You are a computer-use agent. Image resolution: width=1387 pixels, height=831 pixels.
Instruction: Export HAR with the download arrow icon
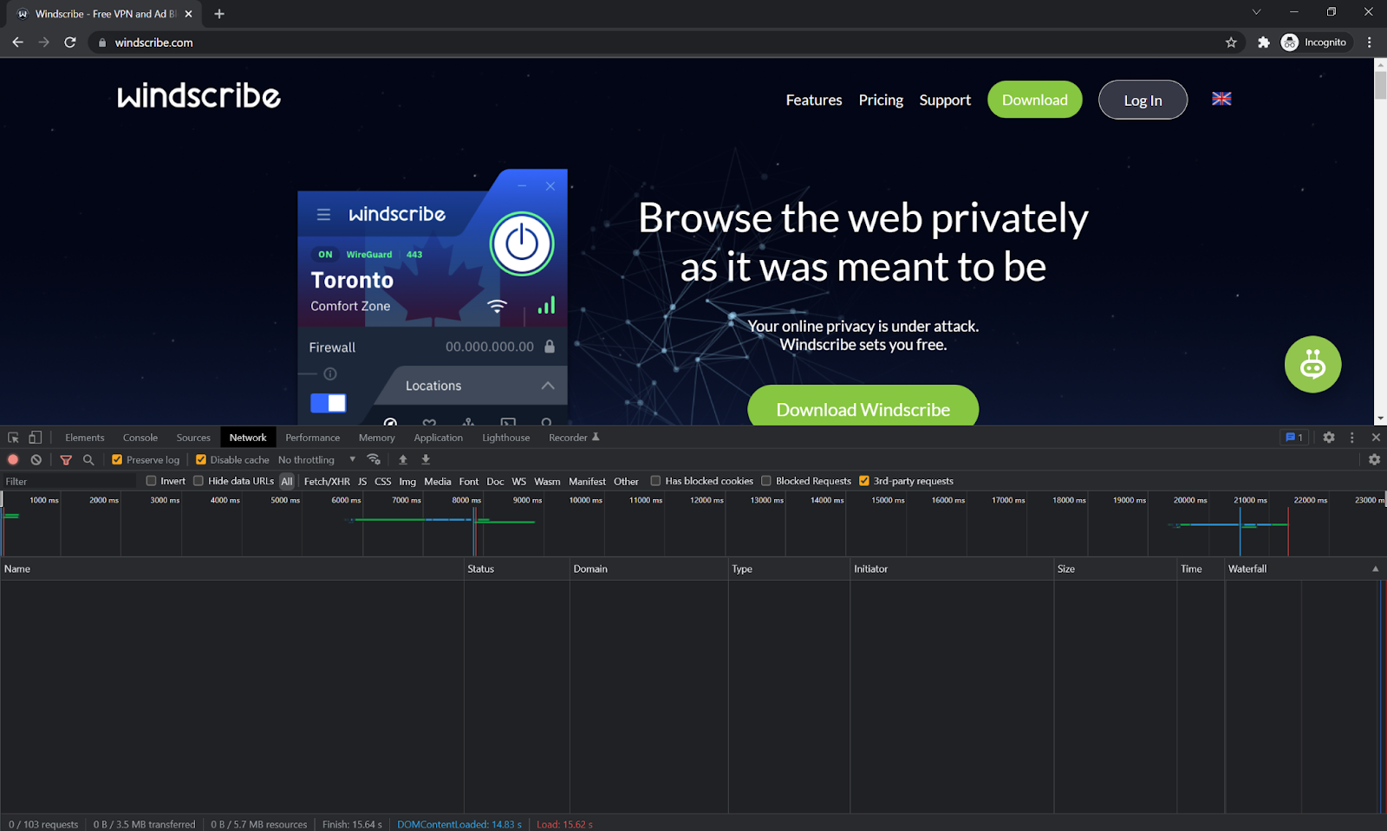click(426, 459)
